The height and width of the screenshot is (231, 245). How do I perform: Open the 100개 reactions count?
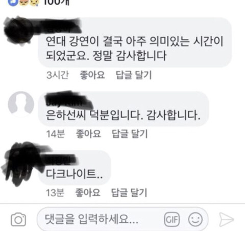57,3
